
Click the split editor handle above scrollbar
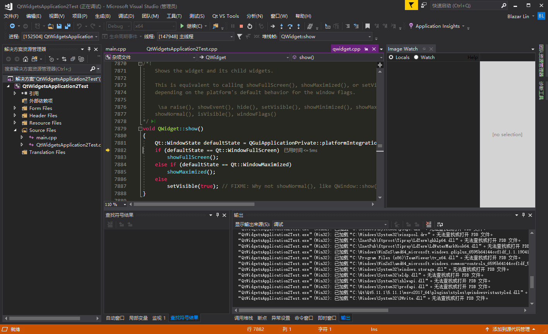click(x=380, y=65)
